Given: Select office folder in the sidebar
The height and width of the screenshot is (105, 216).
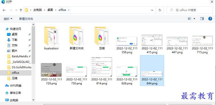Looking at the screenshot, I should pyautogui.click(x=15, y=73).
